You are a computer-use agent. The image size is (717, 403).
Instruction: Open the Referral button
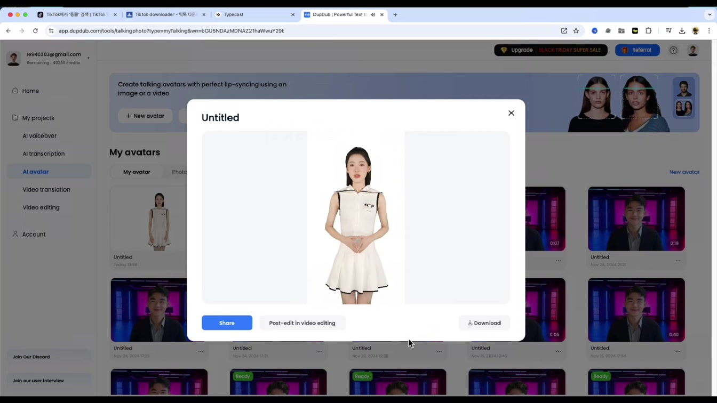637,50
